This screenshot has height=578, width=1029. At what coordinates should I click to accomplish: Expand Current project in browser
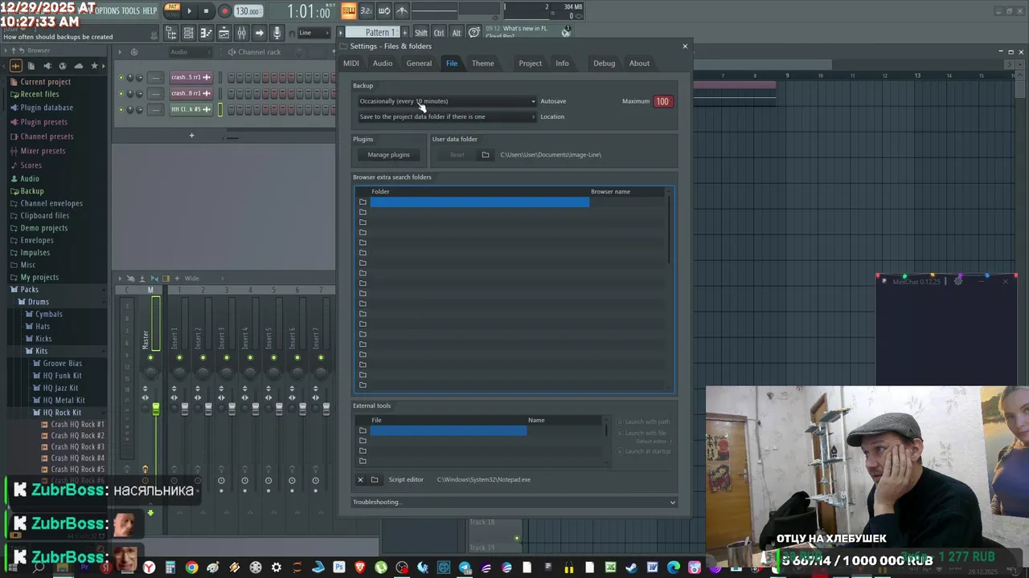pyautogui.click(x=45, y=82)
